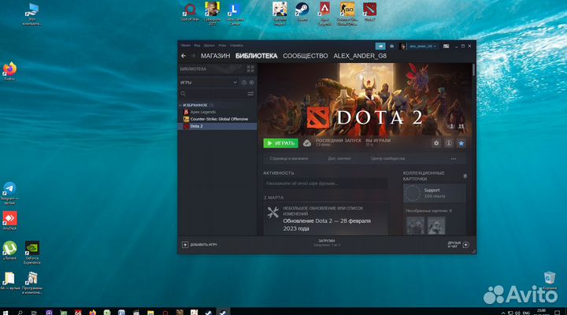567x315 pixels.
Task: Open ДРУЗЬЯ И ЧАТ friends list
Action: tap(458, 245)
